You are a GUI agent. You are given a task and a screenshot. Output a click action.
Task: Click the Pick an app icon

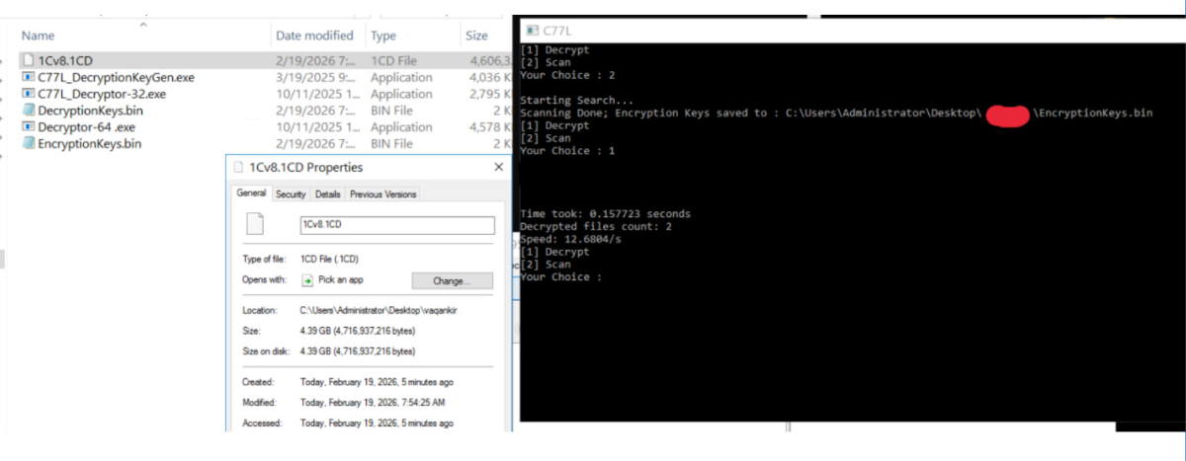306,280
